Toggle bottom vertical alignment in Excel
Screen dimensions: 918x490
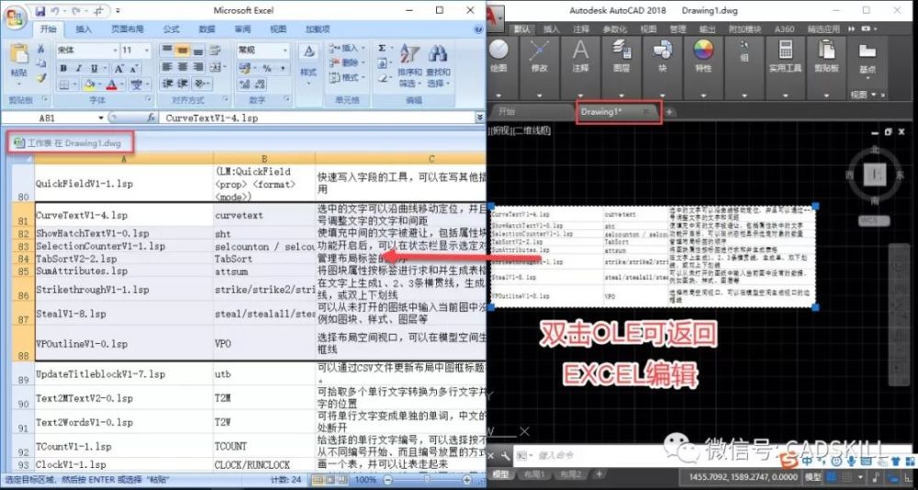(197, 50)
